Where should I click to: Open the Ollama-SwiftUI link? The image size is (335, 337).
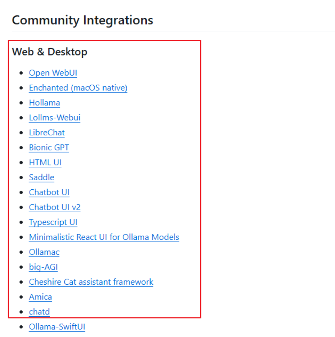[x=57, y=327]
